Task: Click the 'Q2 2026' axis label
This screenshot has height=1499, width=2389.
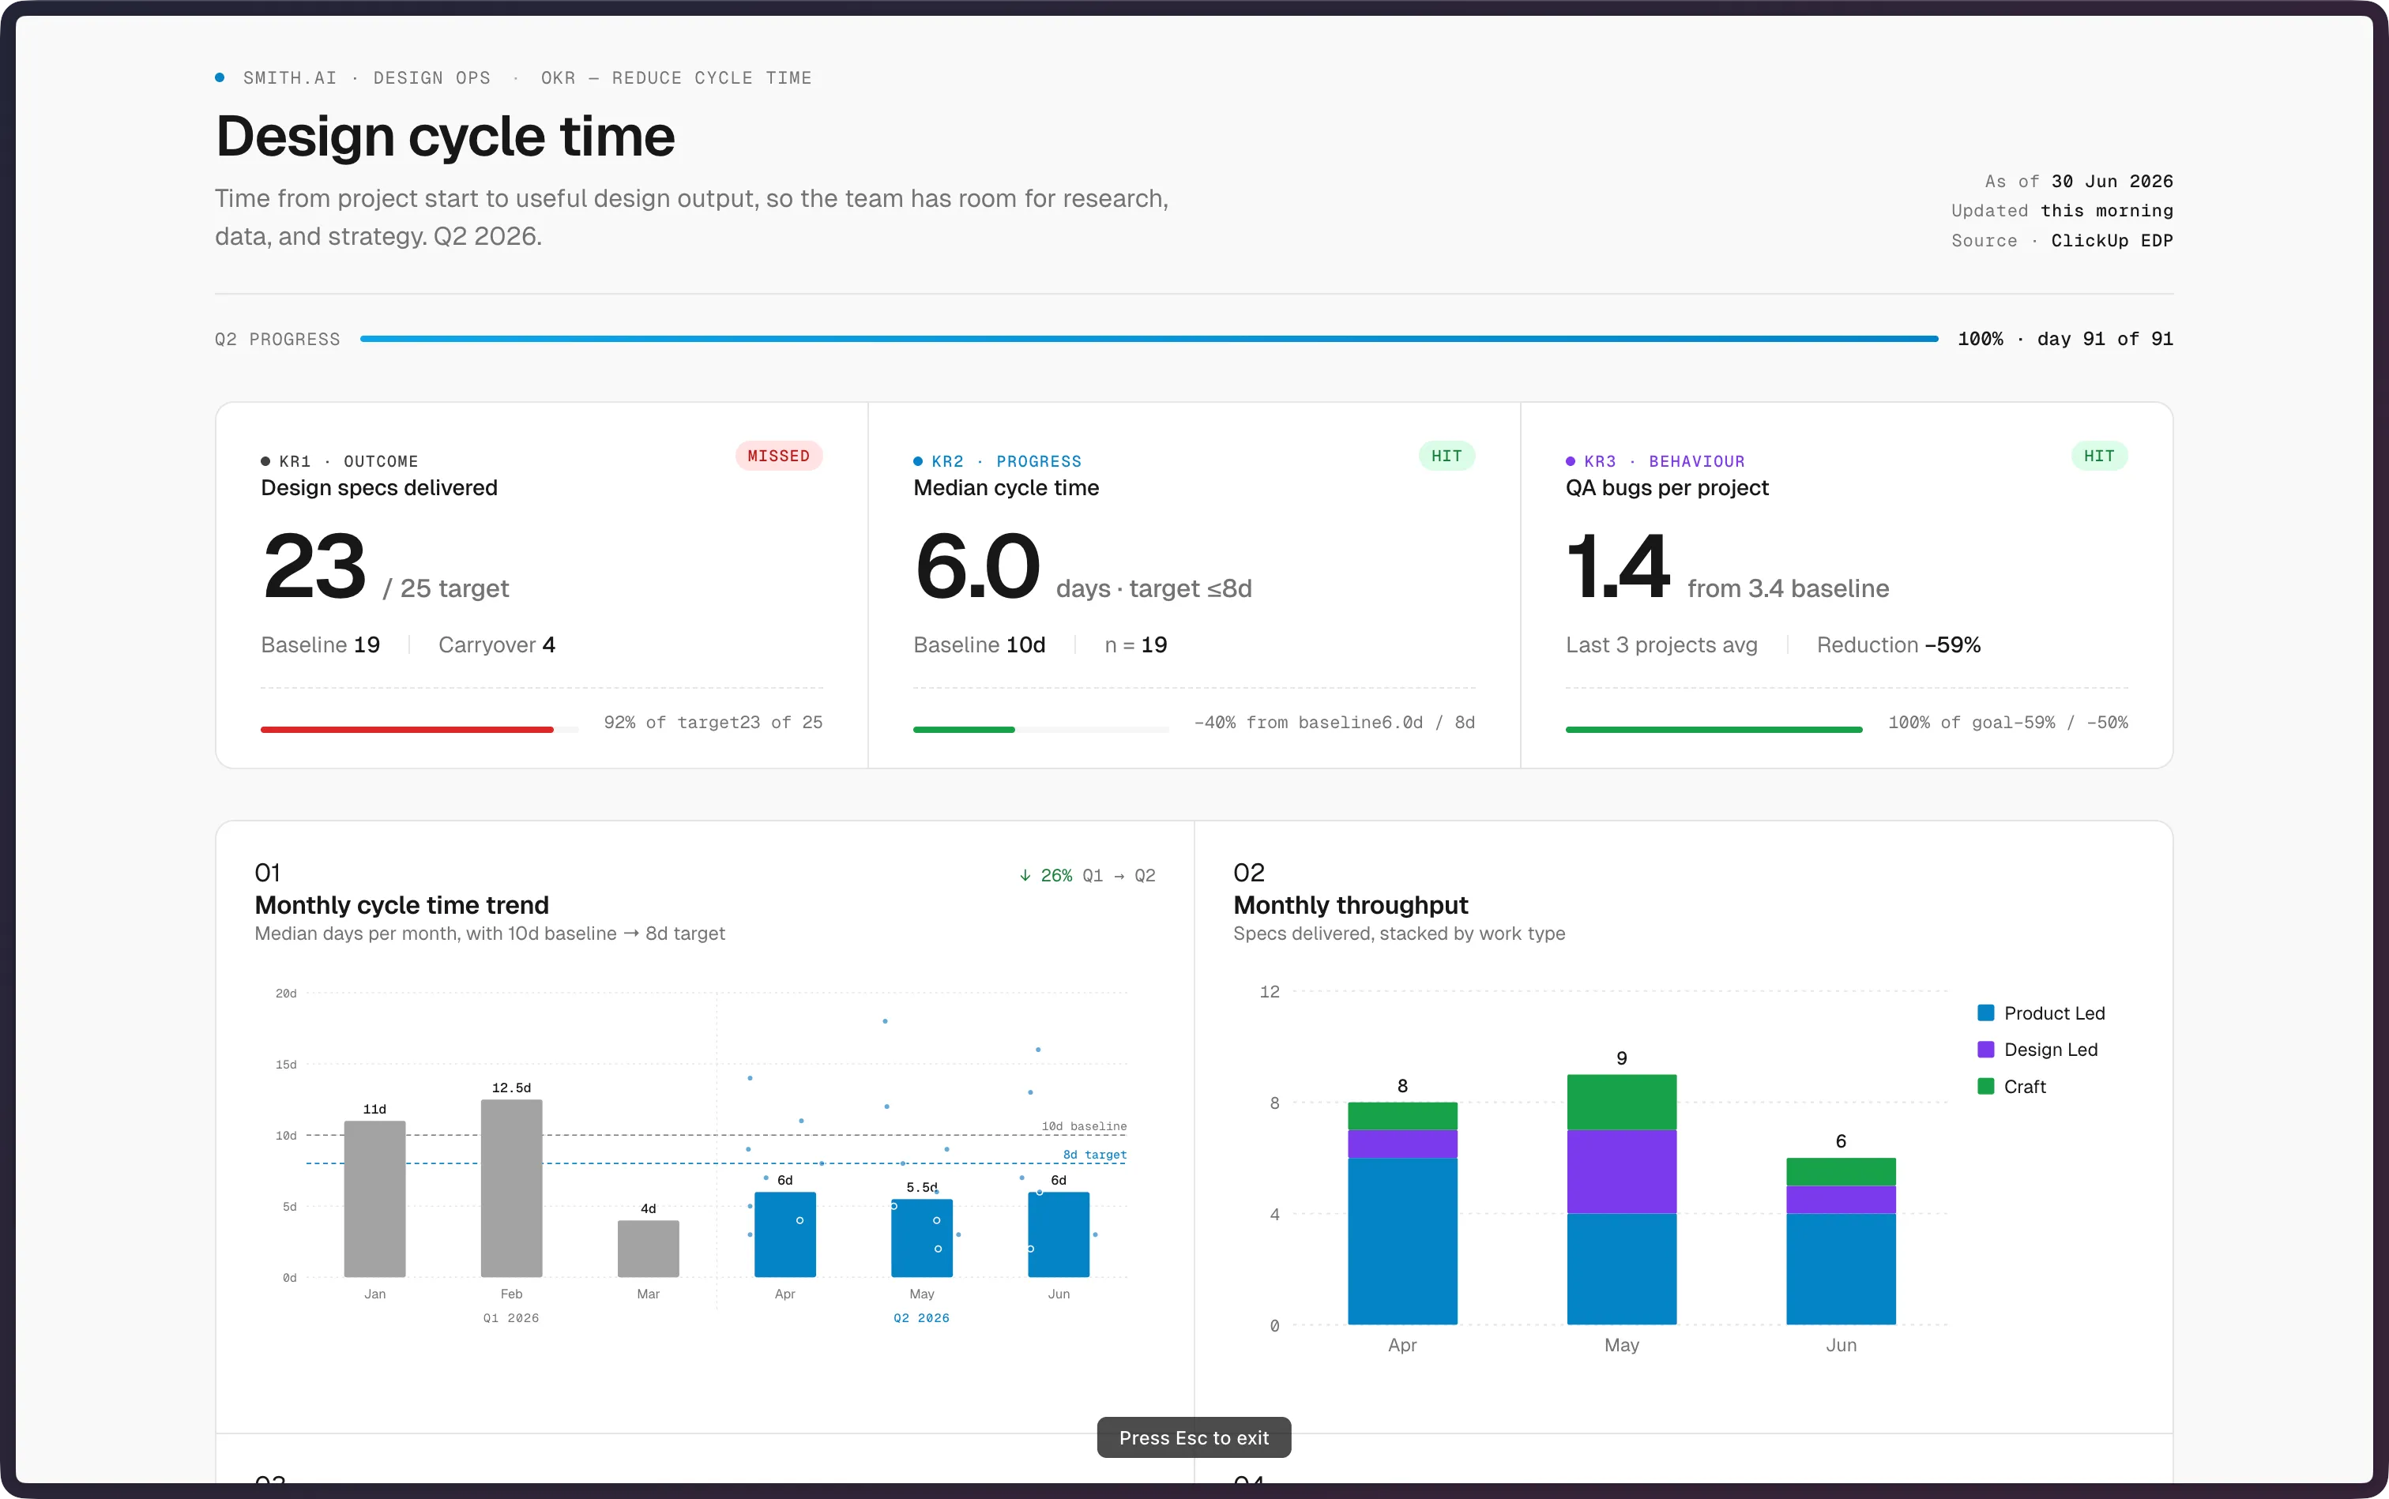Action: pyautogui.click(x=921, y=1317)
